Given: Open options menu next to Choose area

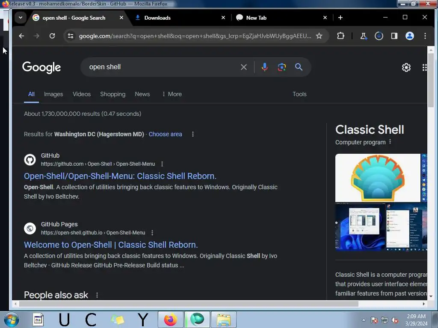Looking at the screenshot, I should coord(193,134).
